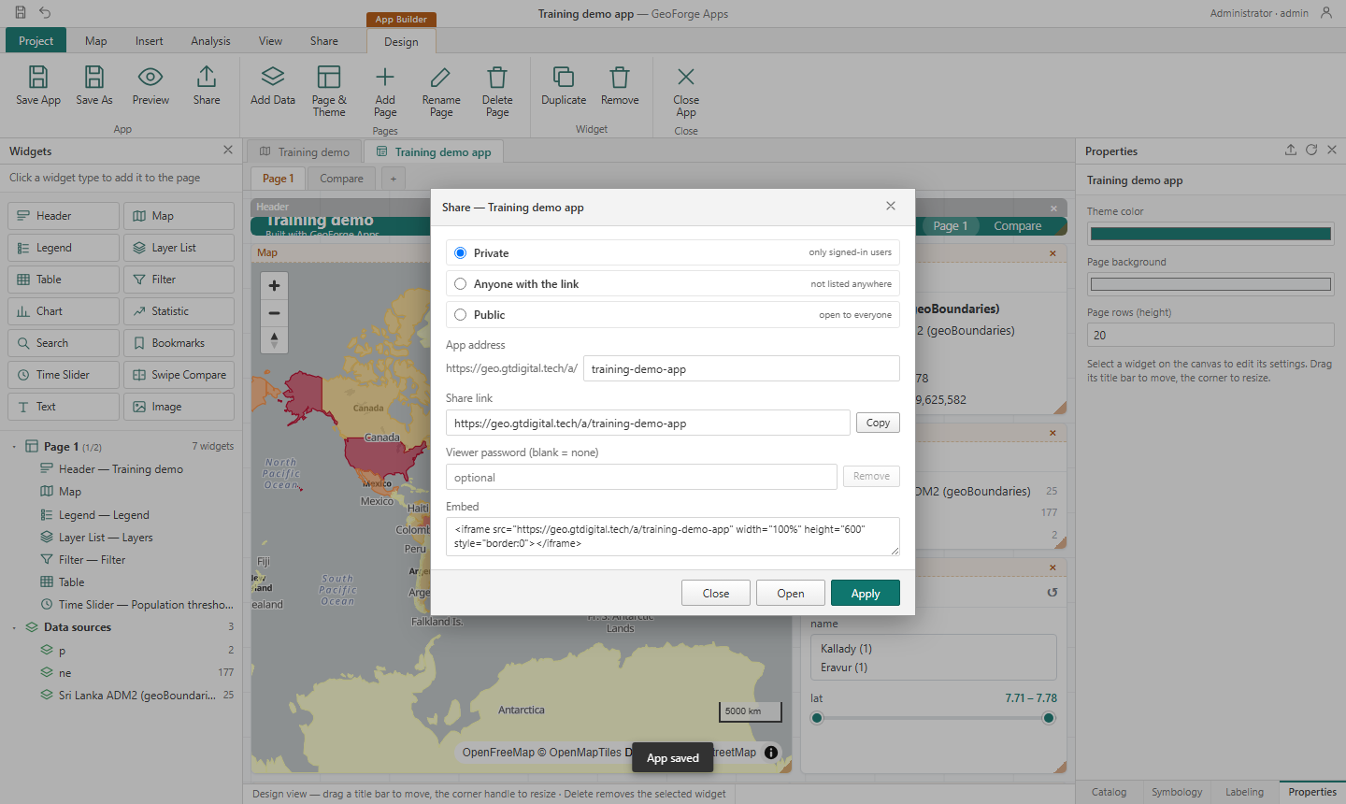Click the refresh icon in the Properties header

1311,151
